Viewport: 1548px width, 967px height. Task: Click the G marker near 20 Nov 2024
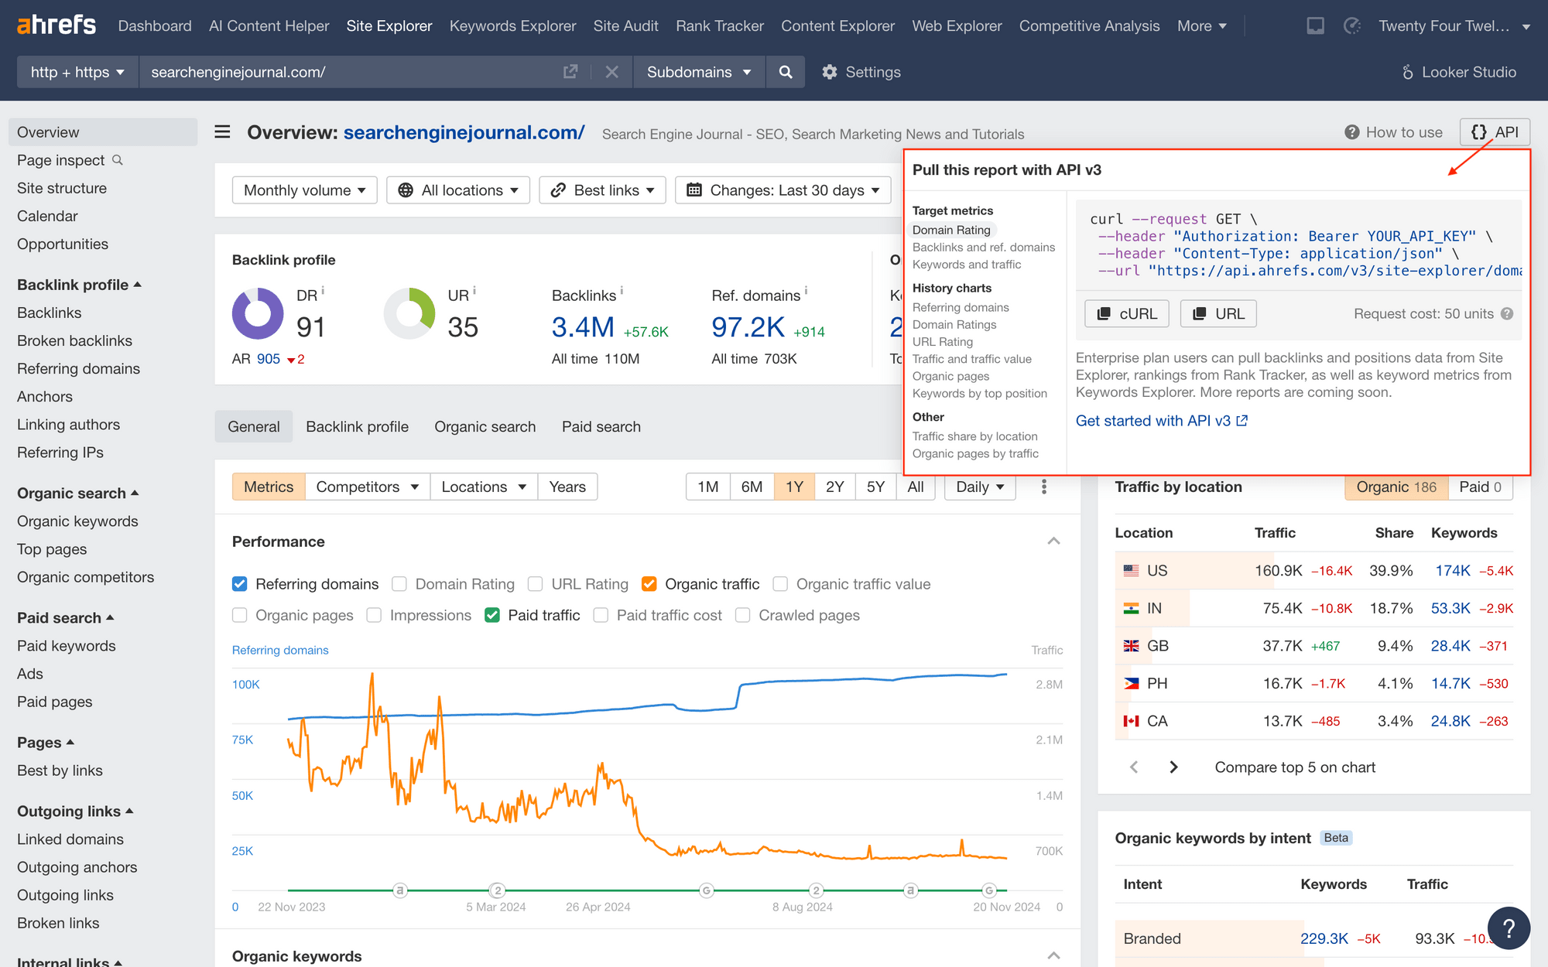tap(989, 890)
